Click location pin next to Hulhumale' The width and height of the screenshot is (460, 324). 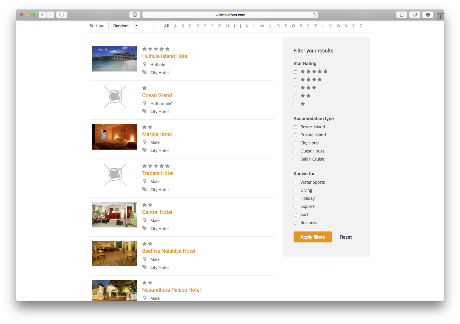coord(145,103)
